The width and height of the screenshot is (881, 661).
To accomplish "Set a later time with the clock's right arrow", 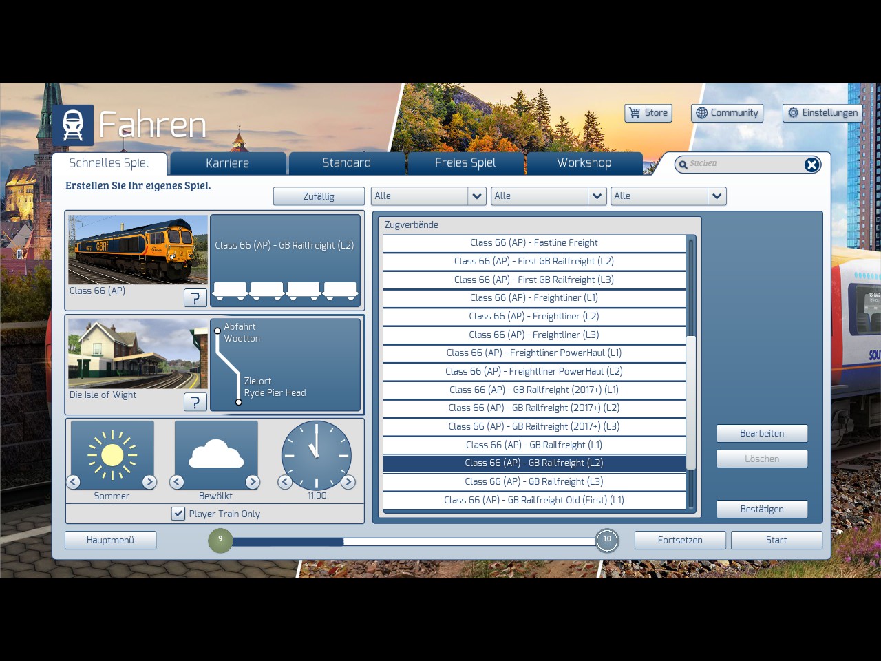I will coord(348,482).
